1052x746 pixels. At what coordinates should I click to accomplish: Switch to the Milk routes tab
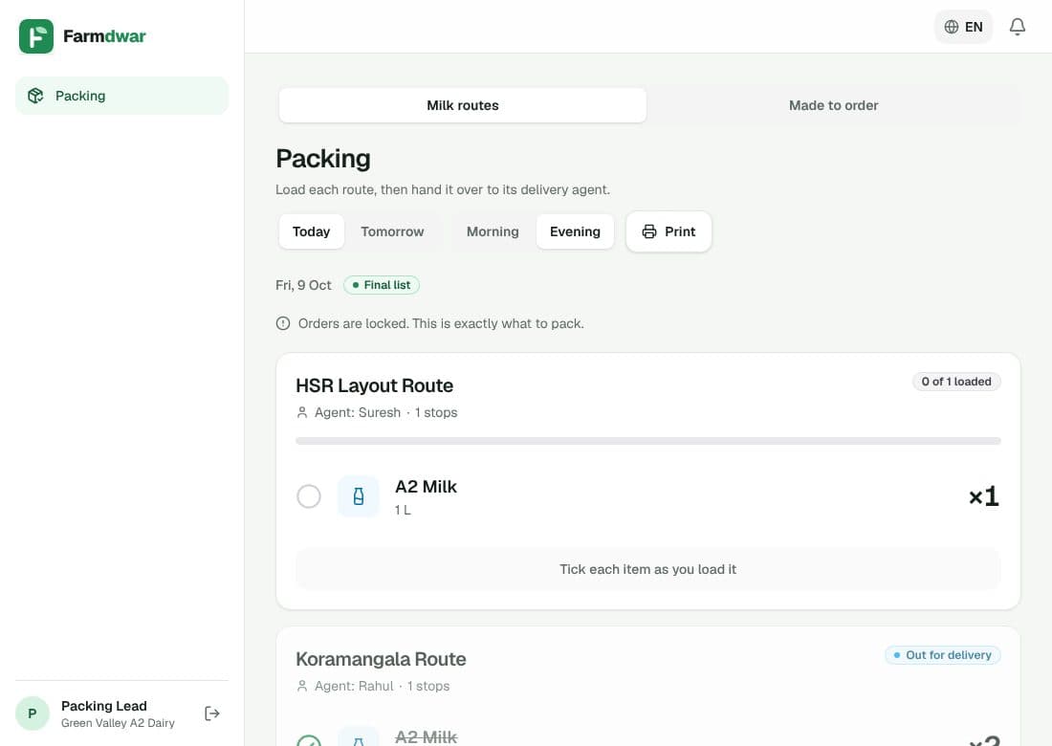(462, 105)
